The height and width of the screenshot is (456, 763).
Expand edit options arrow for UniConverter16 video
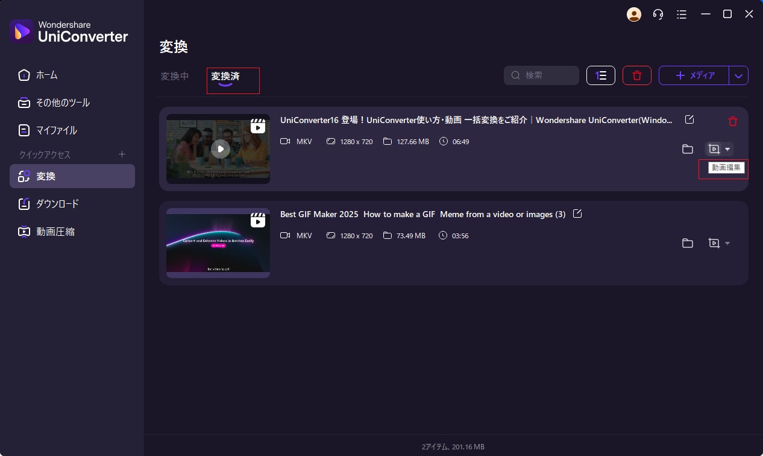coord(727,149)
